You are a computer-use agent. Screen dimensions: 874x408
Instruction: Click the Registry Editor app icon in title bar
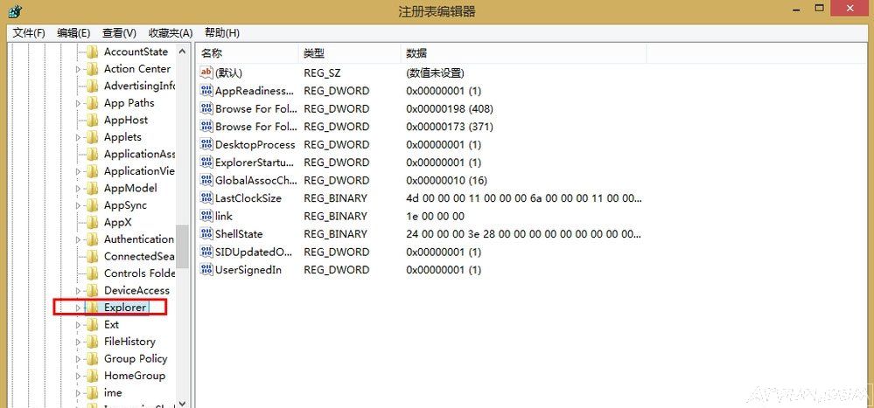[x=15, y=10]
